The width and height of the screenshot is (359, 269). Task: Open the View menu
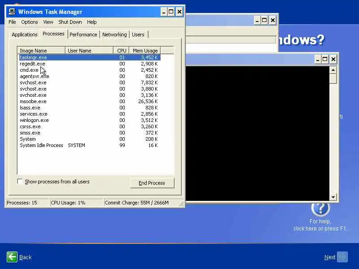48,22
